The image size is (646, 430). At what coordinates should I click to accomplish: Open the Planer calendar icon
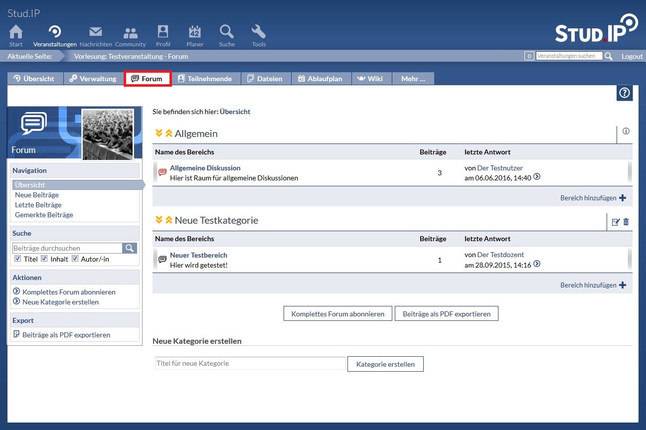[194, 32]
